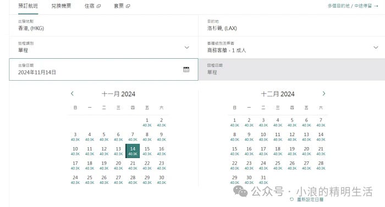Click the reset calendar refresh icon

[291, 199]
